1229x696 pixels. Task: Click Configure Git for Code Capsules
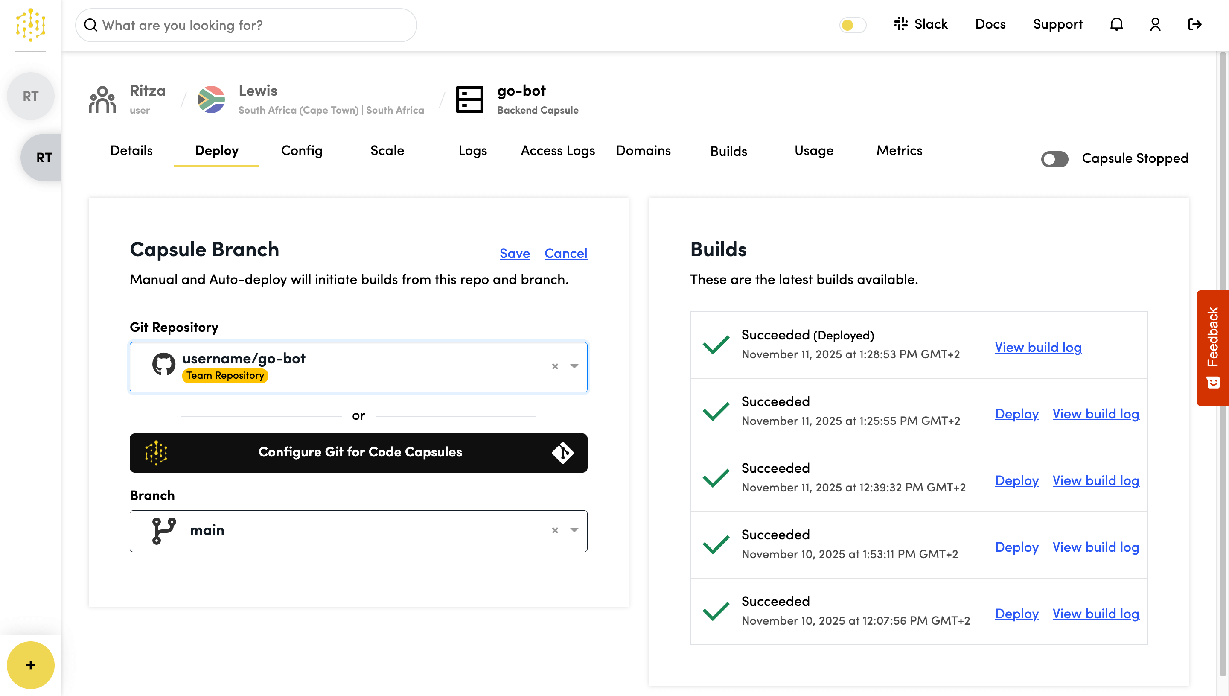coord(358,453)
